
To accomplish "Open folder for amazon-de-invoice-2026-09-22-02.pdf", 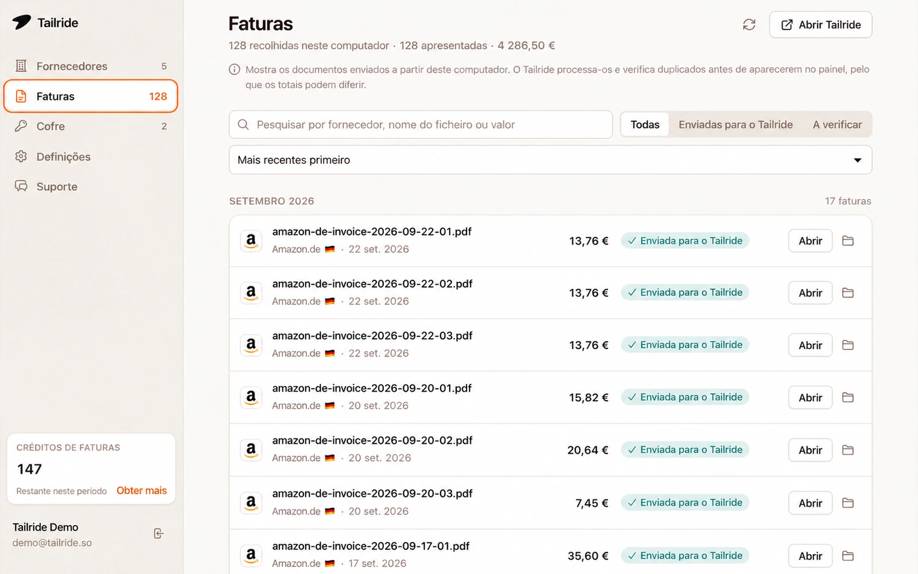I will [848, 293].
